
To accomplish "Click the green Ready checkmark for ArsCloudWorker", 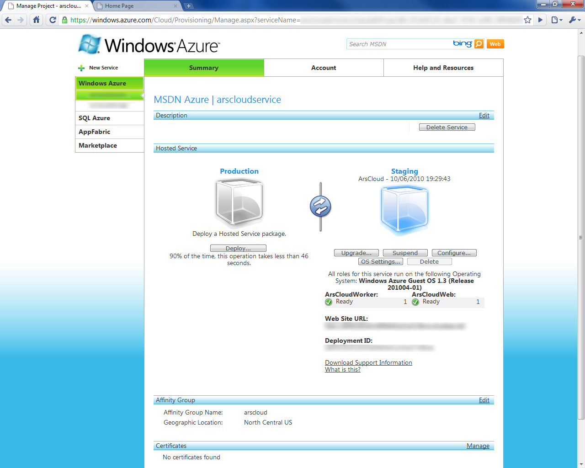I will tap(328, 302).
